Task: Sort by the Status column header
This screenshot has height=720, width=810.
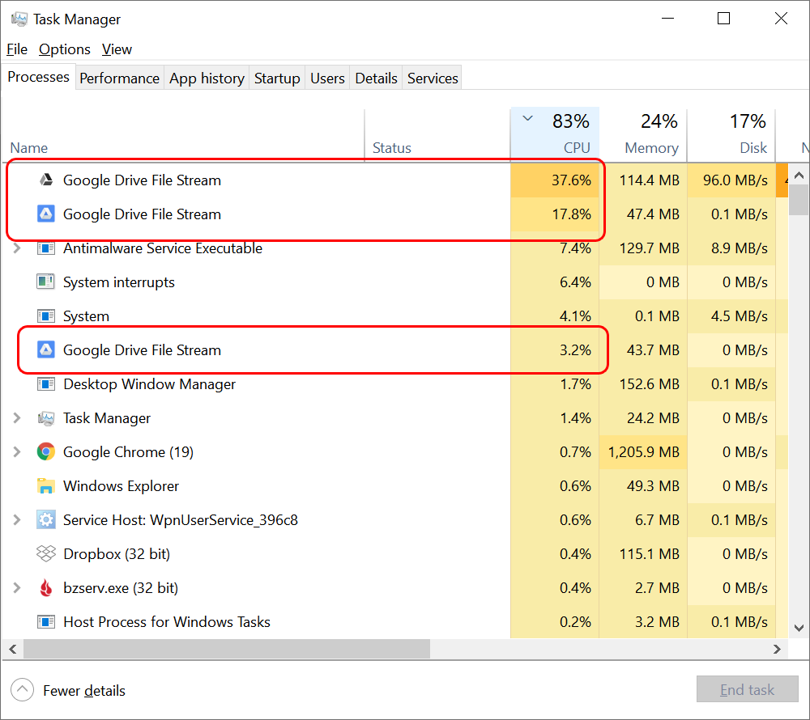Action: (437, 135)
